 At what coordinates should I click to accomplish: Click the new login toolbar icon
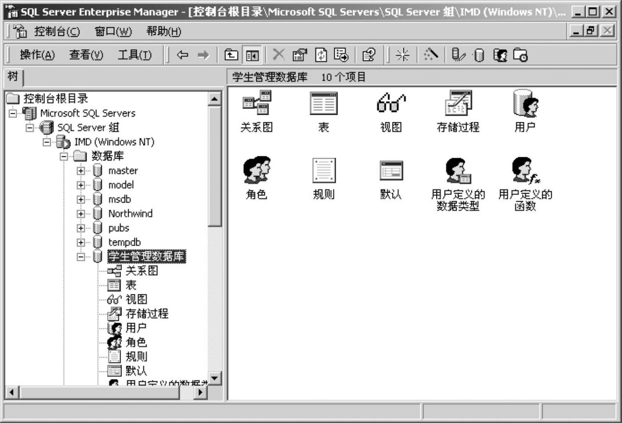tap(500, 55)
